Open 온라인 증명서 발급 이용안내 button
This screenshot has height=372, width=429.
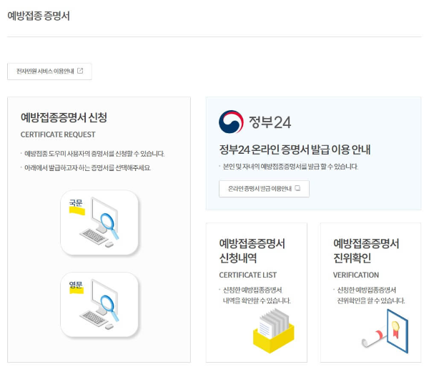tap(264, 189)
